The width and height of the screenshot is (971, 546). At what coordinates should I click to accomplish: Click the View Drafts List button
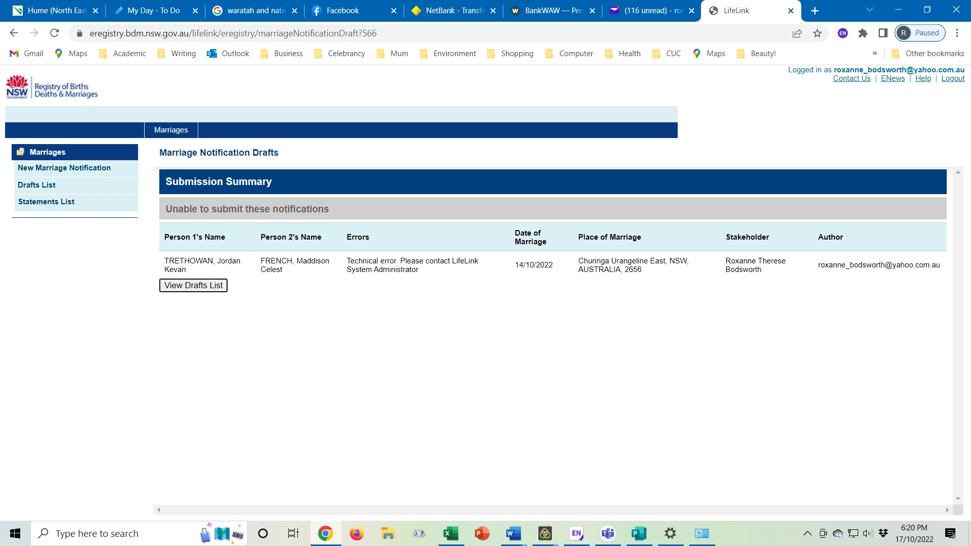193,286
